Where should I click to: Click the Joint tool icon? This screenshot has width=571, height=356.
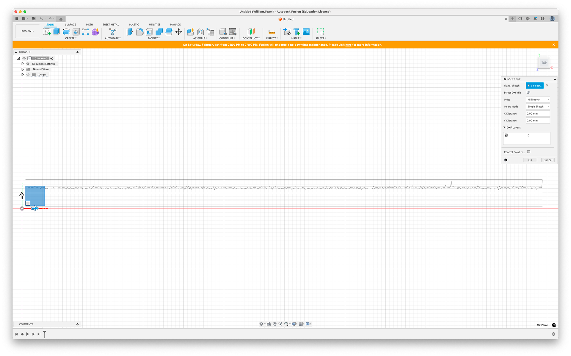click(200, 32)
